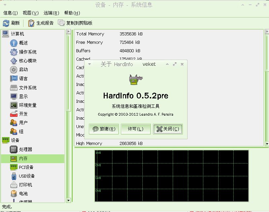This screenshot has width=269, height=212.
Task: Open the Environment Variables (环境变量) terminal icon
Action: [x=14, y=105]
